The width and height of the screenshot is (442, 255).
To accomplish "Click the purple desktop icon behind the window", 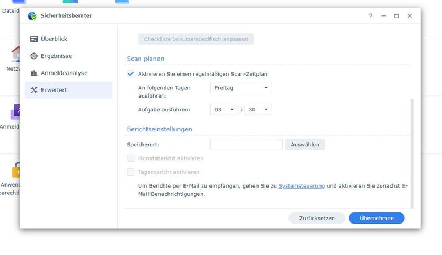I will 15,112.
